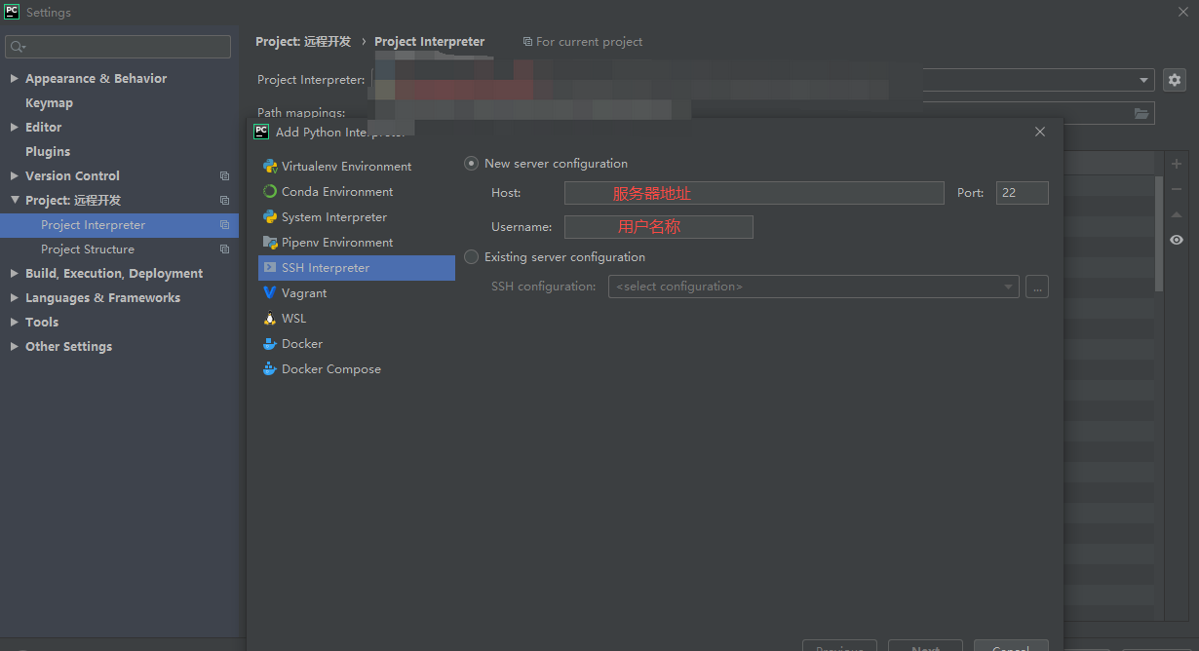Expand the Tools section
Viewport: 1199px width, 651px height.
point(14,323)
